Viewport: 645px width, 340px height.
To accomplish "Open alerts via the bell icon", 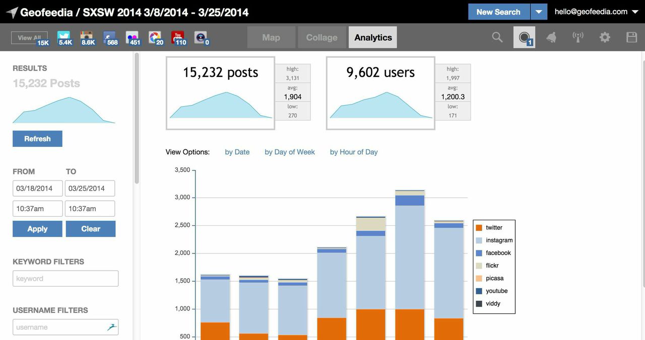I will click(x=551, y=37).
